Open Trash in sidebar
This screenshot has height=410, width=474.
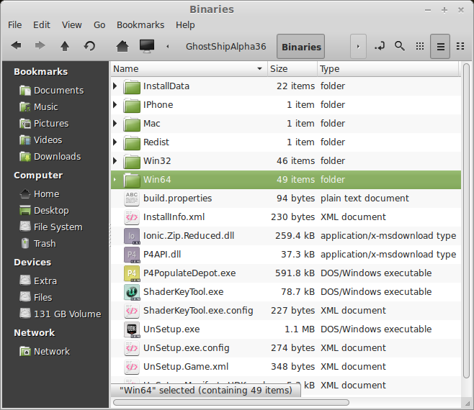point(37,244)
